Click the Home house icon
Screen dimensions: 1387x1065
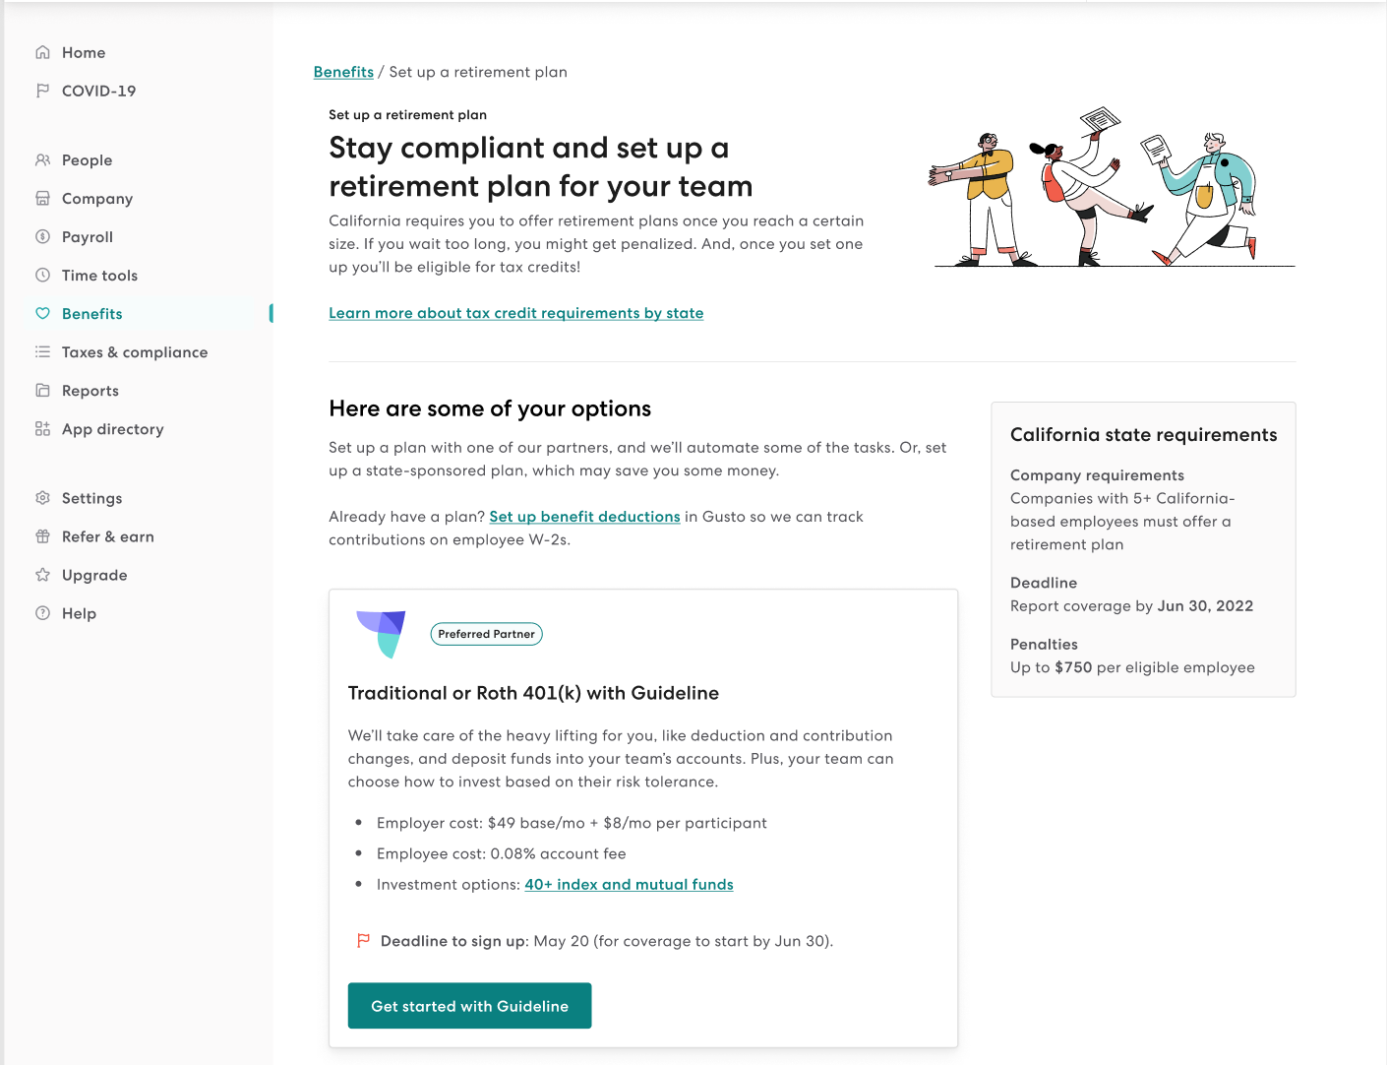(x=42, y=52)
